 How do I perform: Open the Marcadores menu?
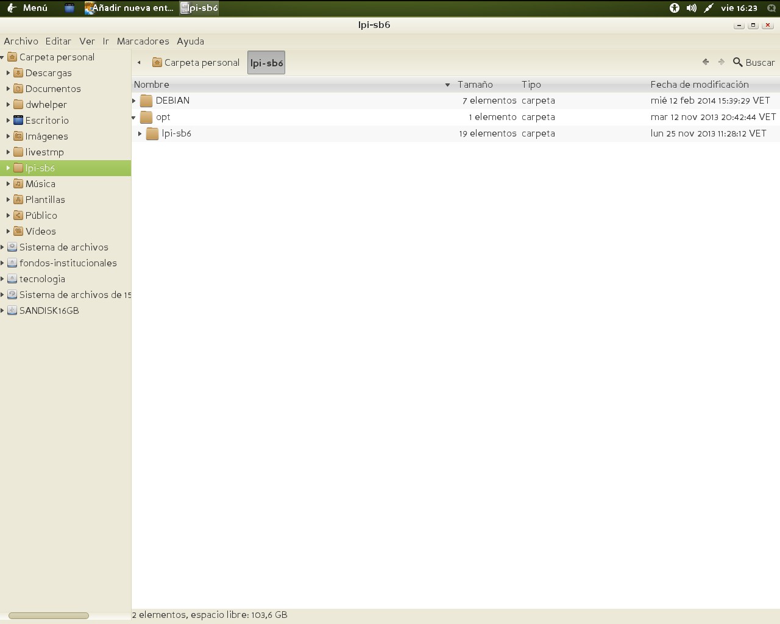point(143,41)
